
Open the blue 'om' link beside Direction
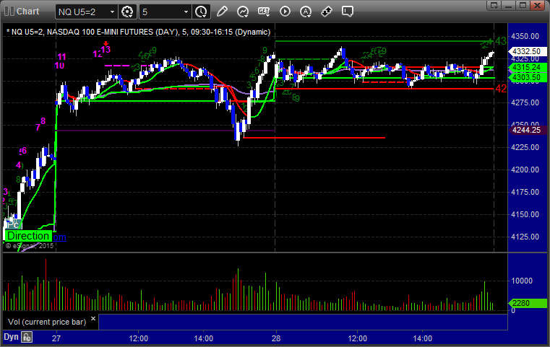59,237
